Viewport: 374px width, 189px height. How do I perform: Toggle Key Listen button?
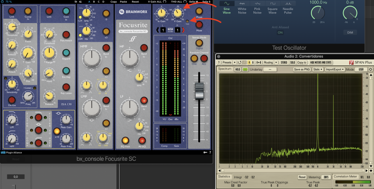tap(66, 87)
